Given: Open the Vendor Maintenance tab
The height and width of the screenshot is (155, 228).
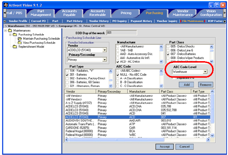Looking at the screenshot, I should coord(183,13).
